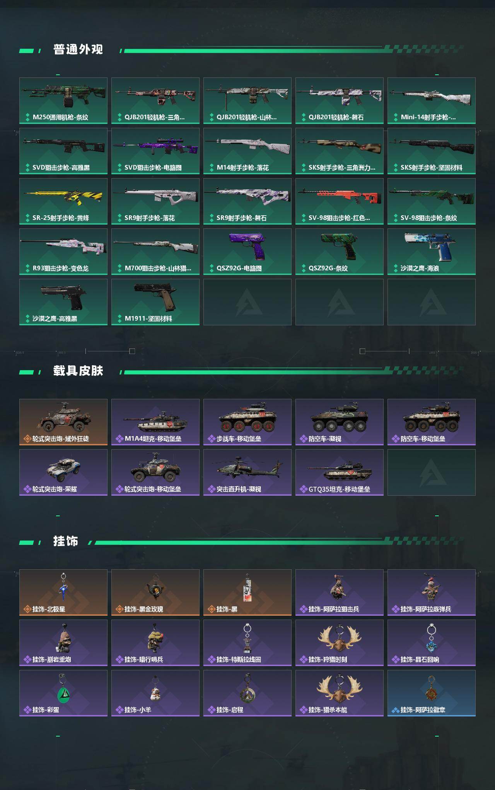The height and width of the screenshot is (790, 495).
Task: Open the SVD狙击步枪-电路图 purple rifle skin
Action: pos(155,151)
